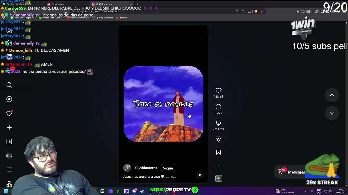Open egency bookmark
Viewport: 348px width, 195px height.
[121, 18]
